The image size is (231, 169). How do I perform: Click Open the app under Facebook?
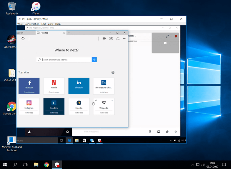[x=29, y=92]
